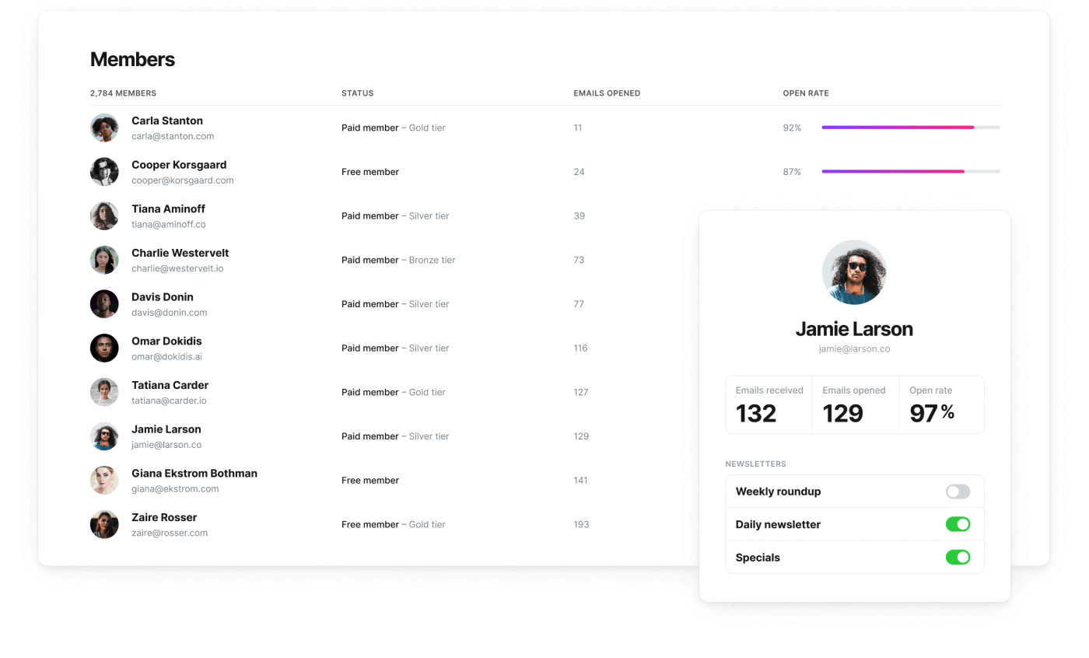Click the Open Rate column header

[806, 93]
